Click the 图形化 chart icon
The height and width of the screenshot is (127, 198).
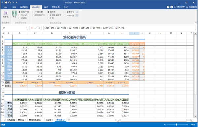(6, 13)
